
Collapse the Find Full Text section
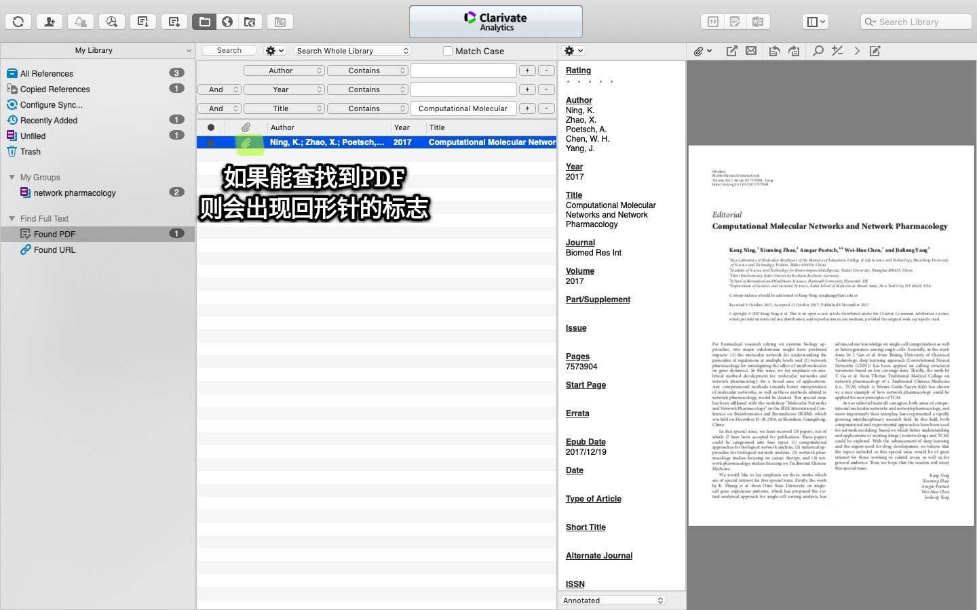(x=12, y=218)
